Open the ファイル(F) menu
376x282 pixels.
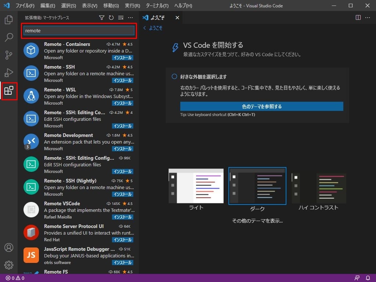click(x=25, y=6)
